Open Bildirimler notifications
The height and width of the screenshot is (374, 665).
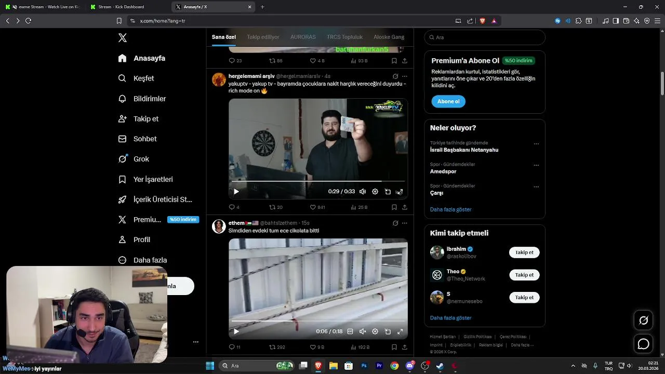coord(142,99)
